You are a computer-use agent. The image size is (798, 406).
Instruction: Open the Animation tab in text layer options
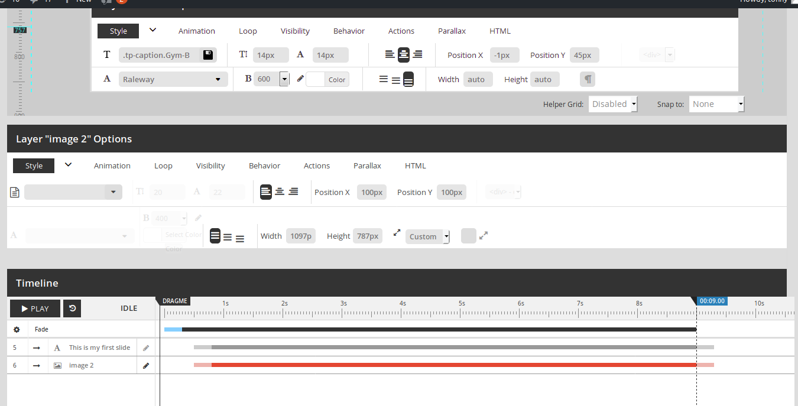197,31
